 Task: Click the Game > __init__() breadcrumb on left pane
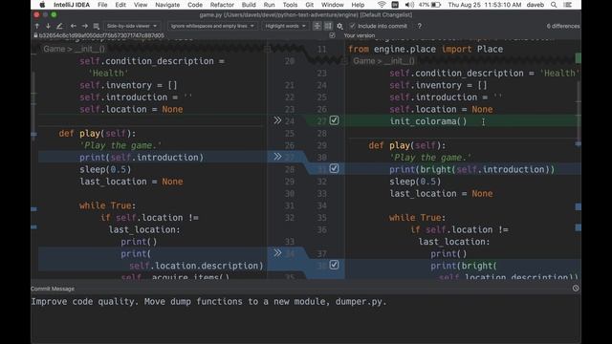click(x=75, y=49)
